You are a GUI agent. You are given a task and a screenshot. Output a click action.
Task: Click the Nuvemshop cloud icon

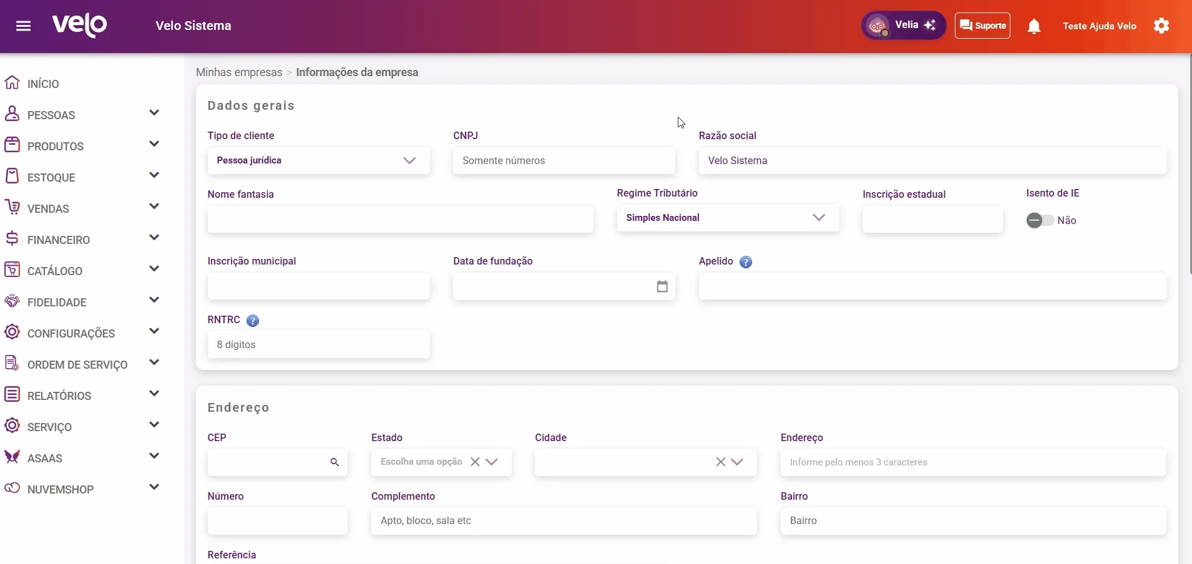(12, 488)
